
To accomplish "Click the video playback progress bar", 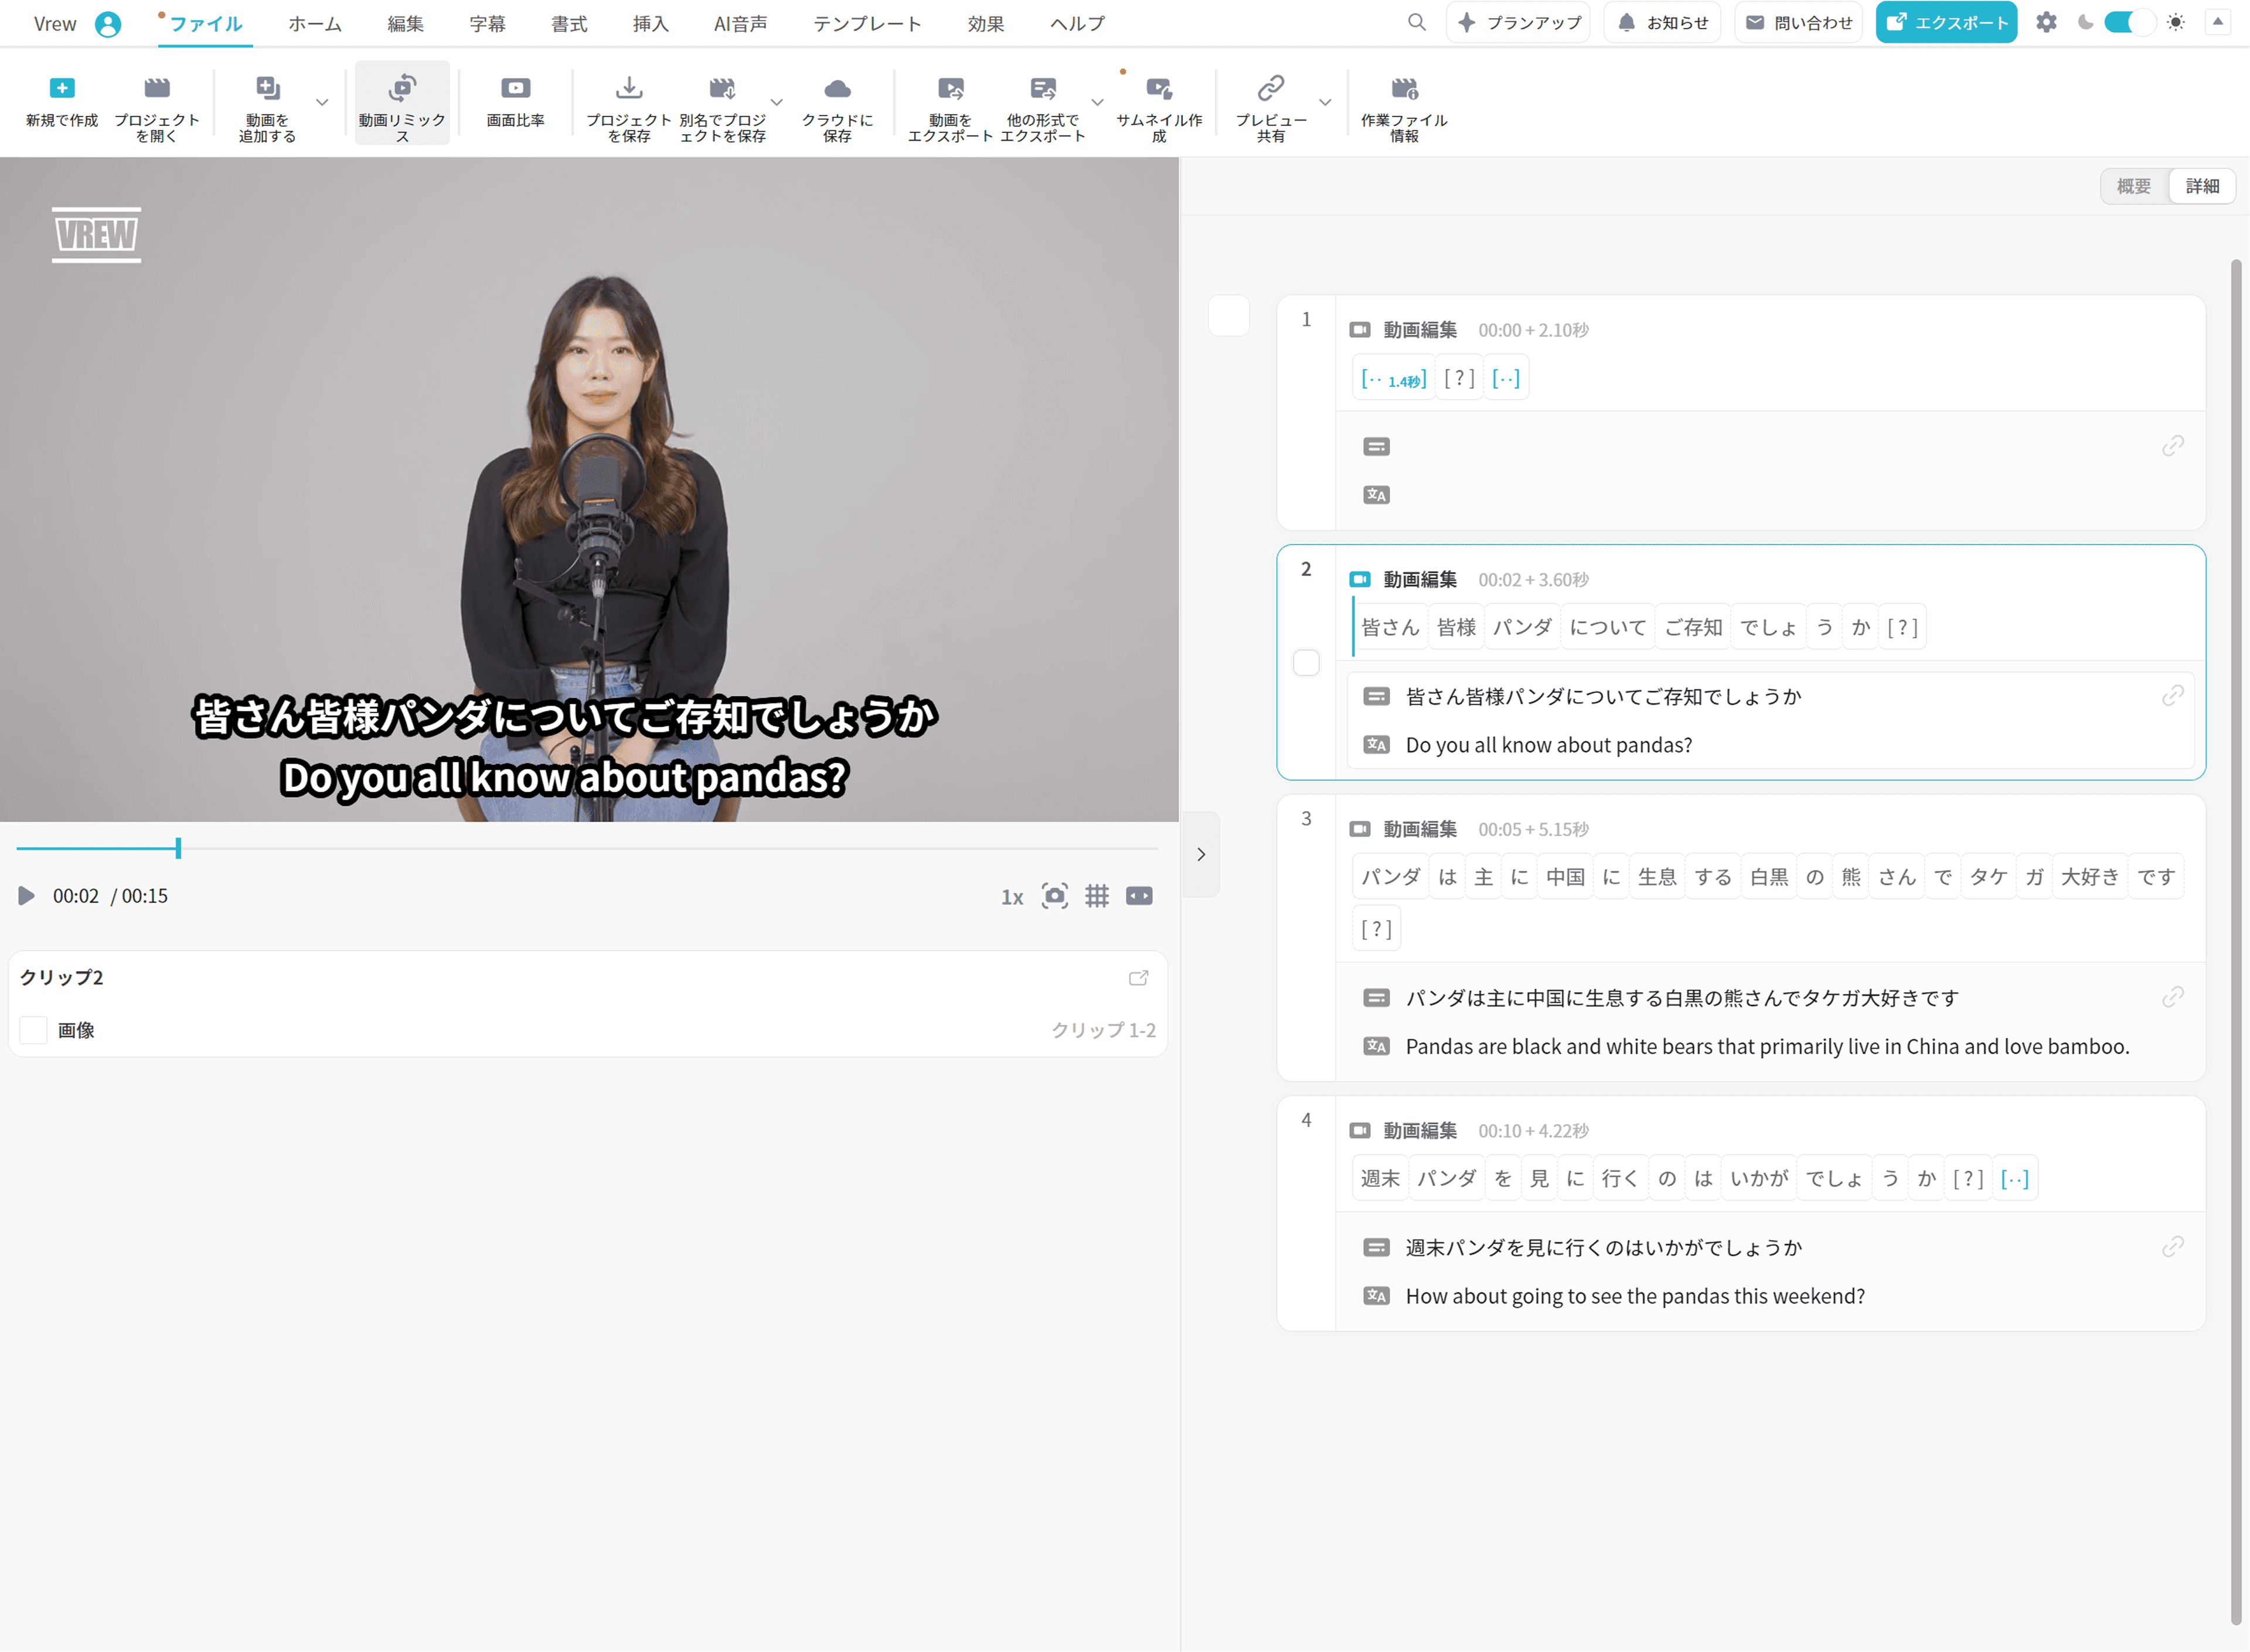I will [600, 848].
